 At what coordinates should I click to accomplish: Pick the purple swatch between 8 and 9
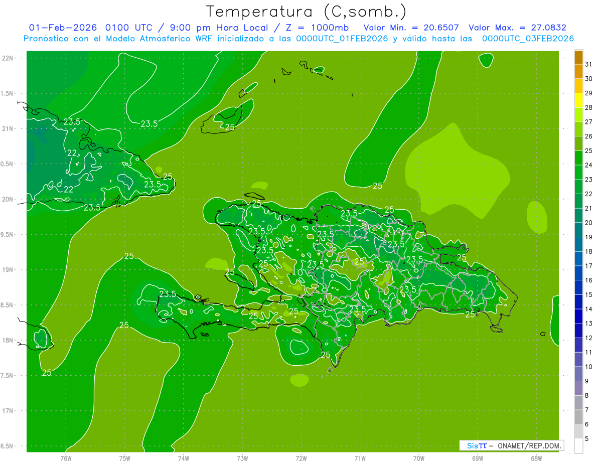pos(578,388)
